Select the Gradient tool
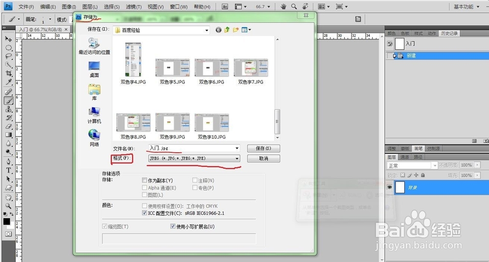The height and width of the screenshot is (262, 489). click(x=8, y=135)
